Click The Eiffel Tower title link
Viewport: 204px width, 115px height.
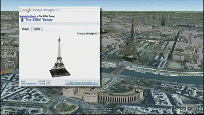(x=39, y=20)
